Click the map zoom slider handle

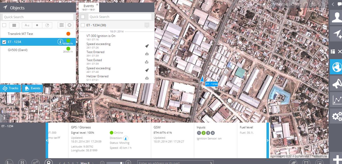[121, 163]
